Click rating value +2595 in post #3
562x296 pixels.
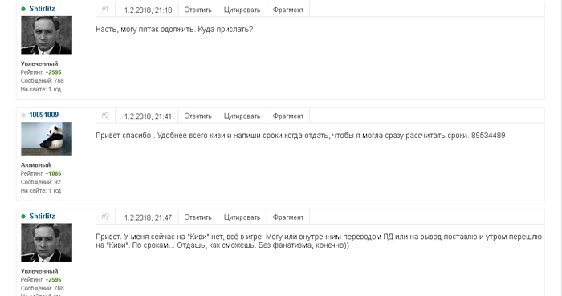pyautogui.click(x=53, y=279)
